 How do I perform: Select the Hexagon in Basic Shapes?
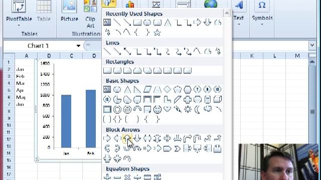point(188,89)
